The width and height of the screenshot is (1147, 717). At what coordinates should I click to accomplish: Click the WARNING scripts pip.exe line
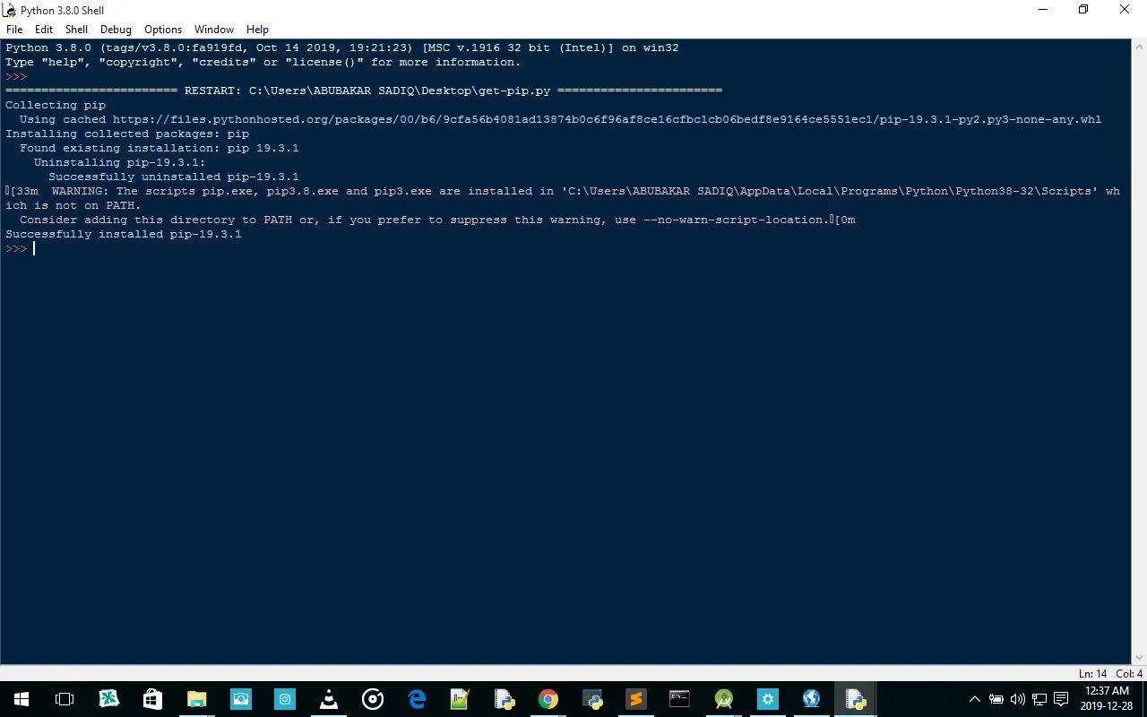point(563,191)
